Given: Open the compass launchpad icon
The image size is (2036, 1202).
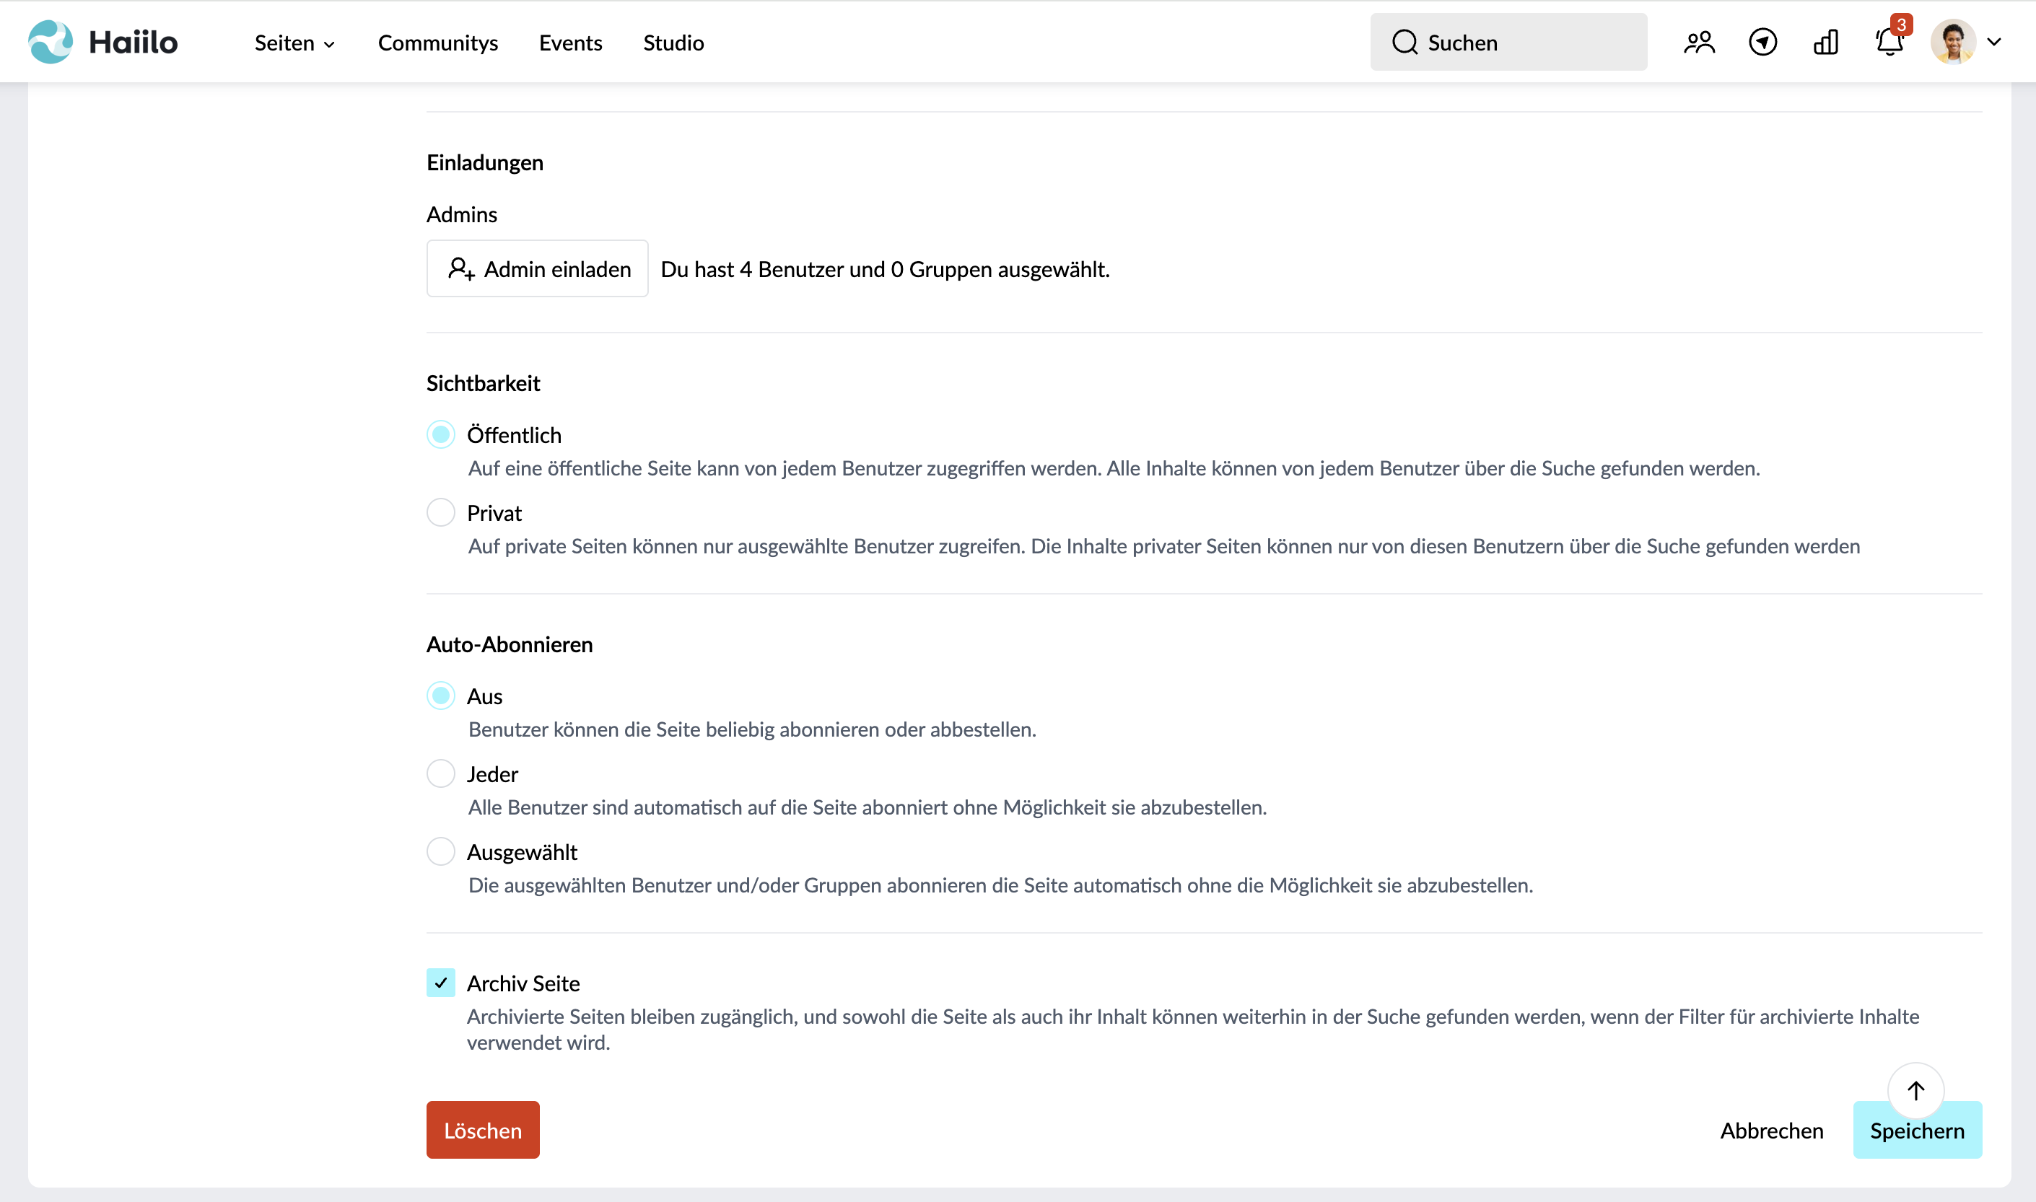Looking at the screenshot, I should coord(1762,42).
